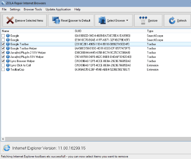Click the Remove Selected Items button label
Viewport: 191px width, 159px height.
29,20
